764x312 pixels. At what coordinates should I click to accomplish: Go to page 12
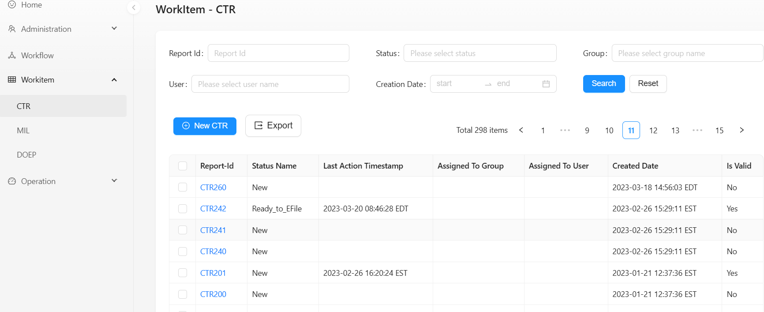653,130
